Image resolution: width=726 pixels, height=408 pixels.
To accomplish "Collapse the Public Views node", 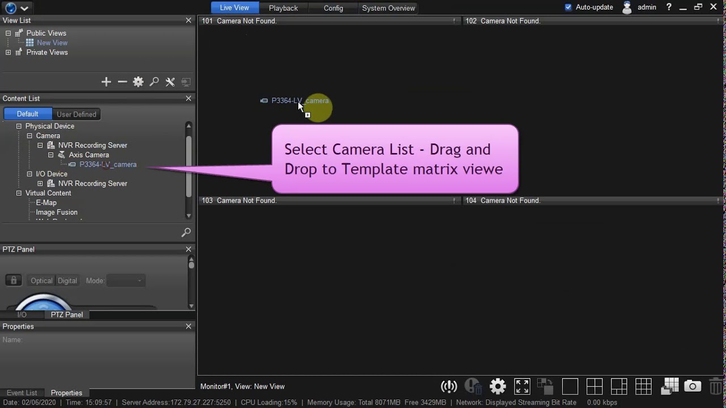I will pyautogui.click(x=8, y=33).
